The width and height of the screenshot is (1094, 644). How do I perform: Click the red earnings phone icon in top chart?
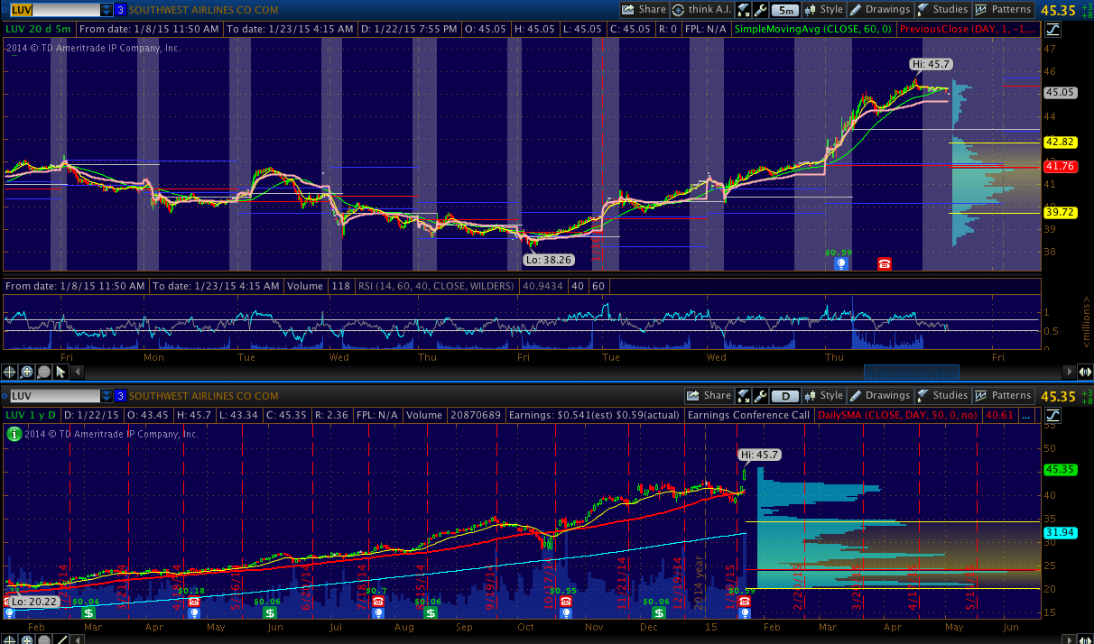[x=885, y=263]
